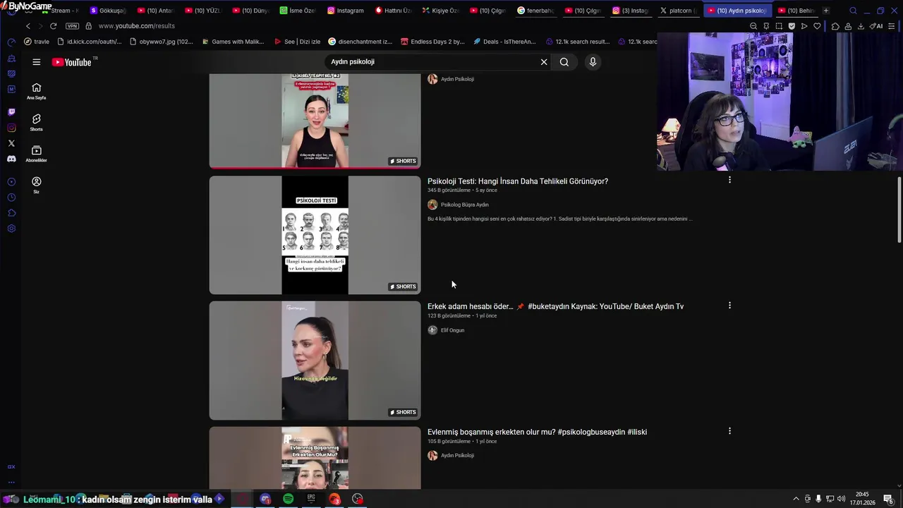Switch to the (10) Behin YouTube tab

tap(796, 11)
